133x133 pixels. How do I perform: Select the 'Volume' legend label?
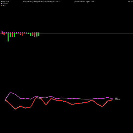pos(5,4)
